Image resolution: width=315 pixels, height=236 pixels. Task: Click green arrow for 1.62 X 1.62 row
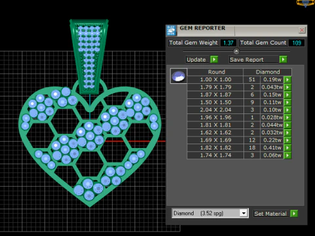point(287,132)
